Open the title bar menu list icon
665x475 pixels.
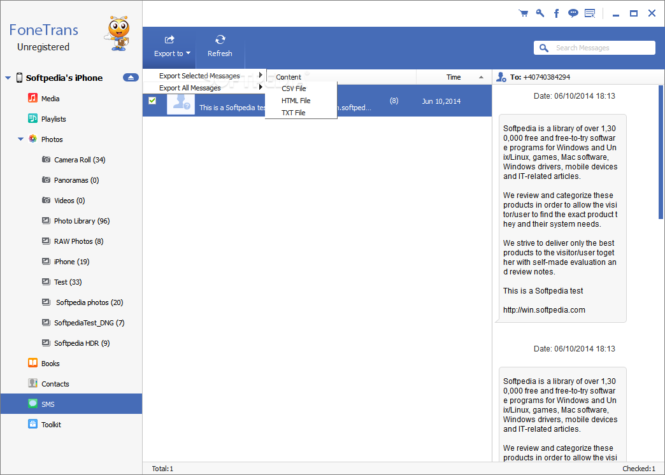(590, 13)
